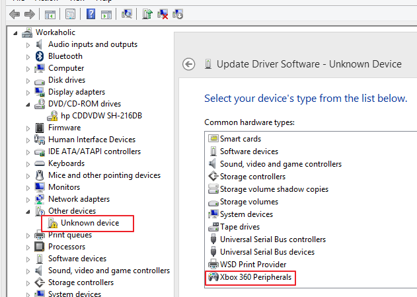The image size is (417, 297).
Task: Click the Firmware chip icon
Action: pos(40,128)
